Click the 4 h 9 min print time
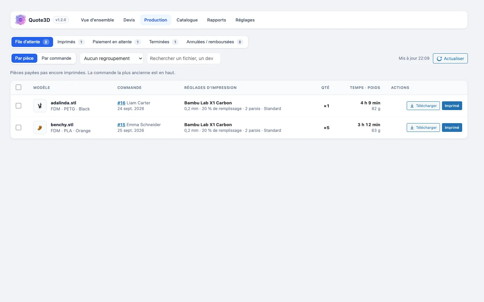 pos(370,103)
